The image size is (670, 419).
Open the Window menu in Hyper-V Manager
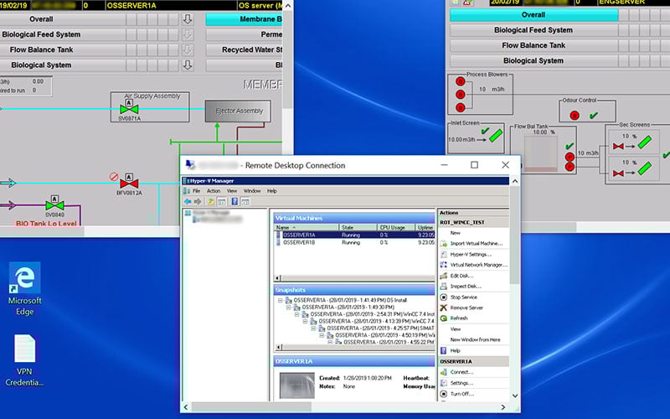(x=251, y=191)
